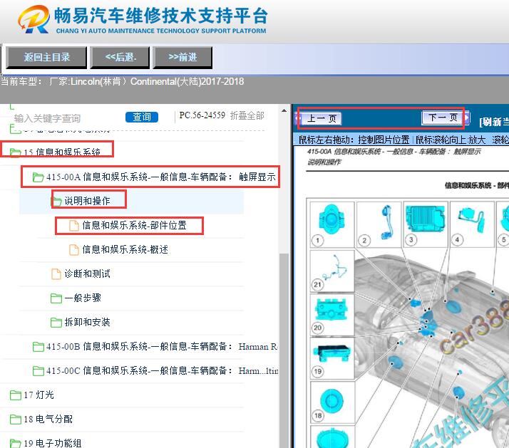Go back with the <<后退 button
The height and width of the screenshot is (448, 509).
[120, 58]
